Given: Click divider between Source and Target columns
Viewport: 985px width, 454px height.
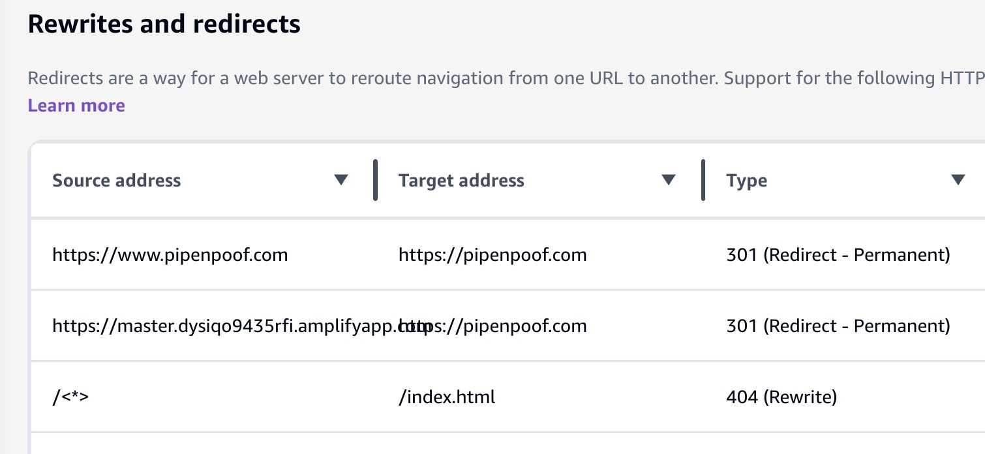Looking at the screenshot, I should point(375,180).
